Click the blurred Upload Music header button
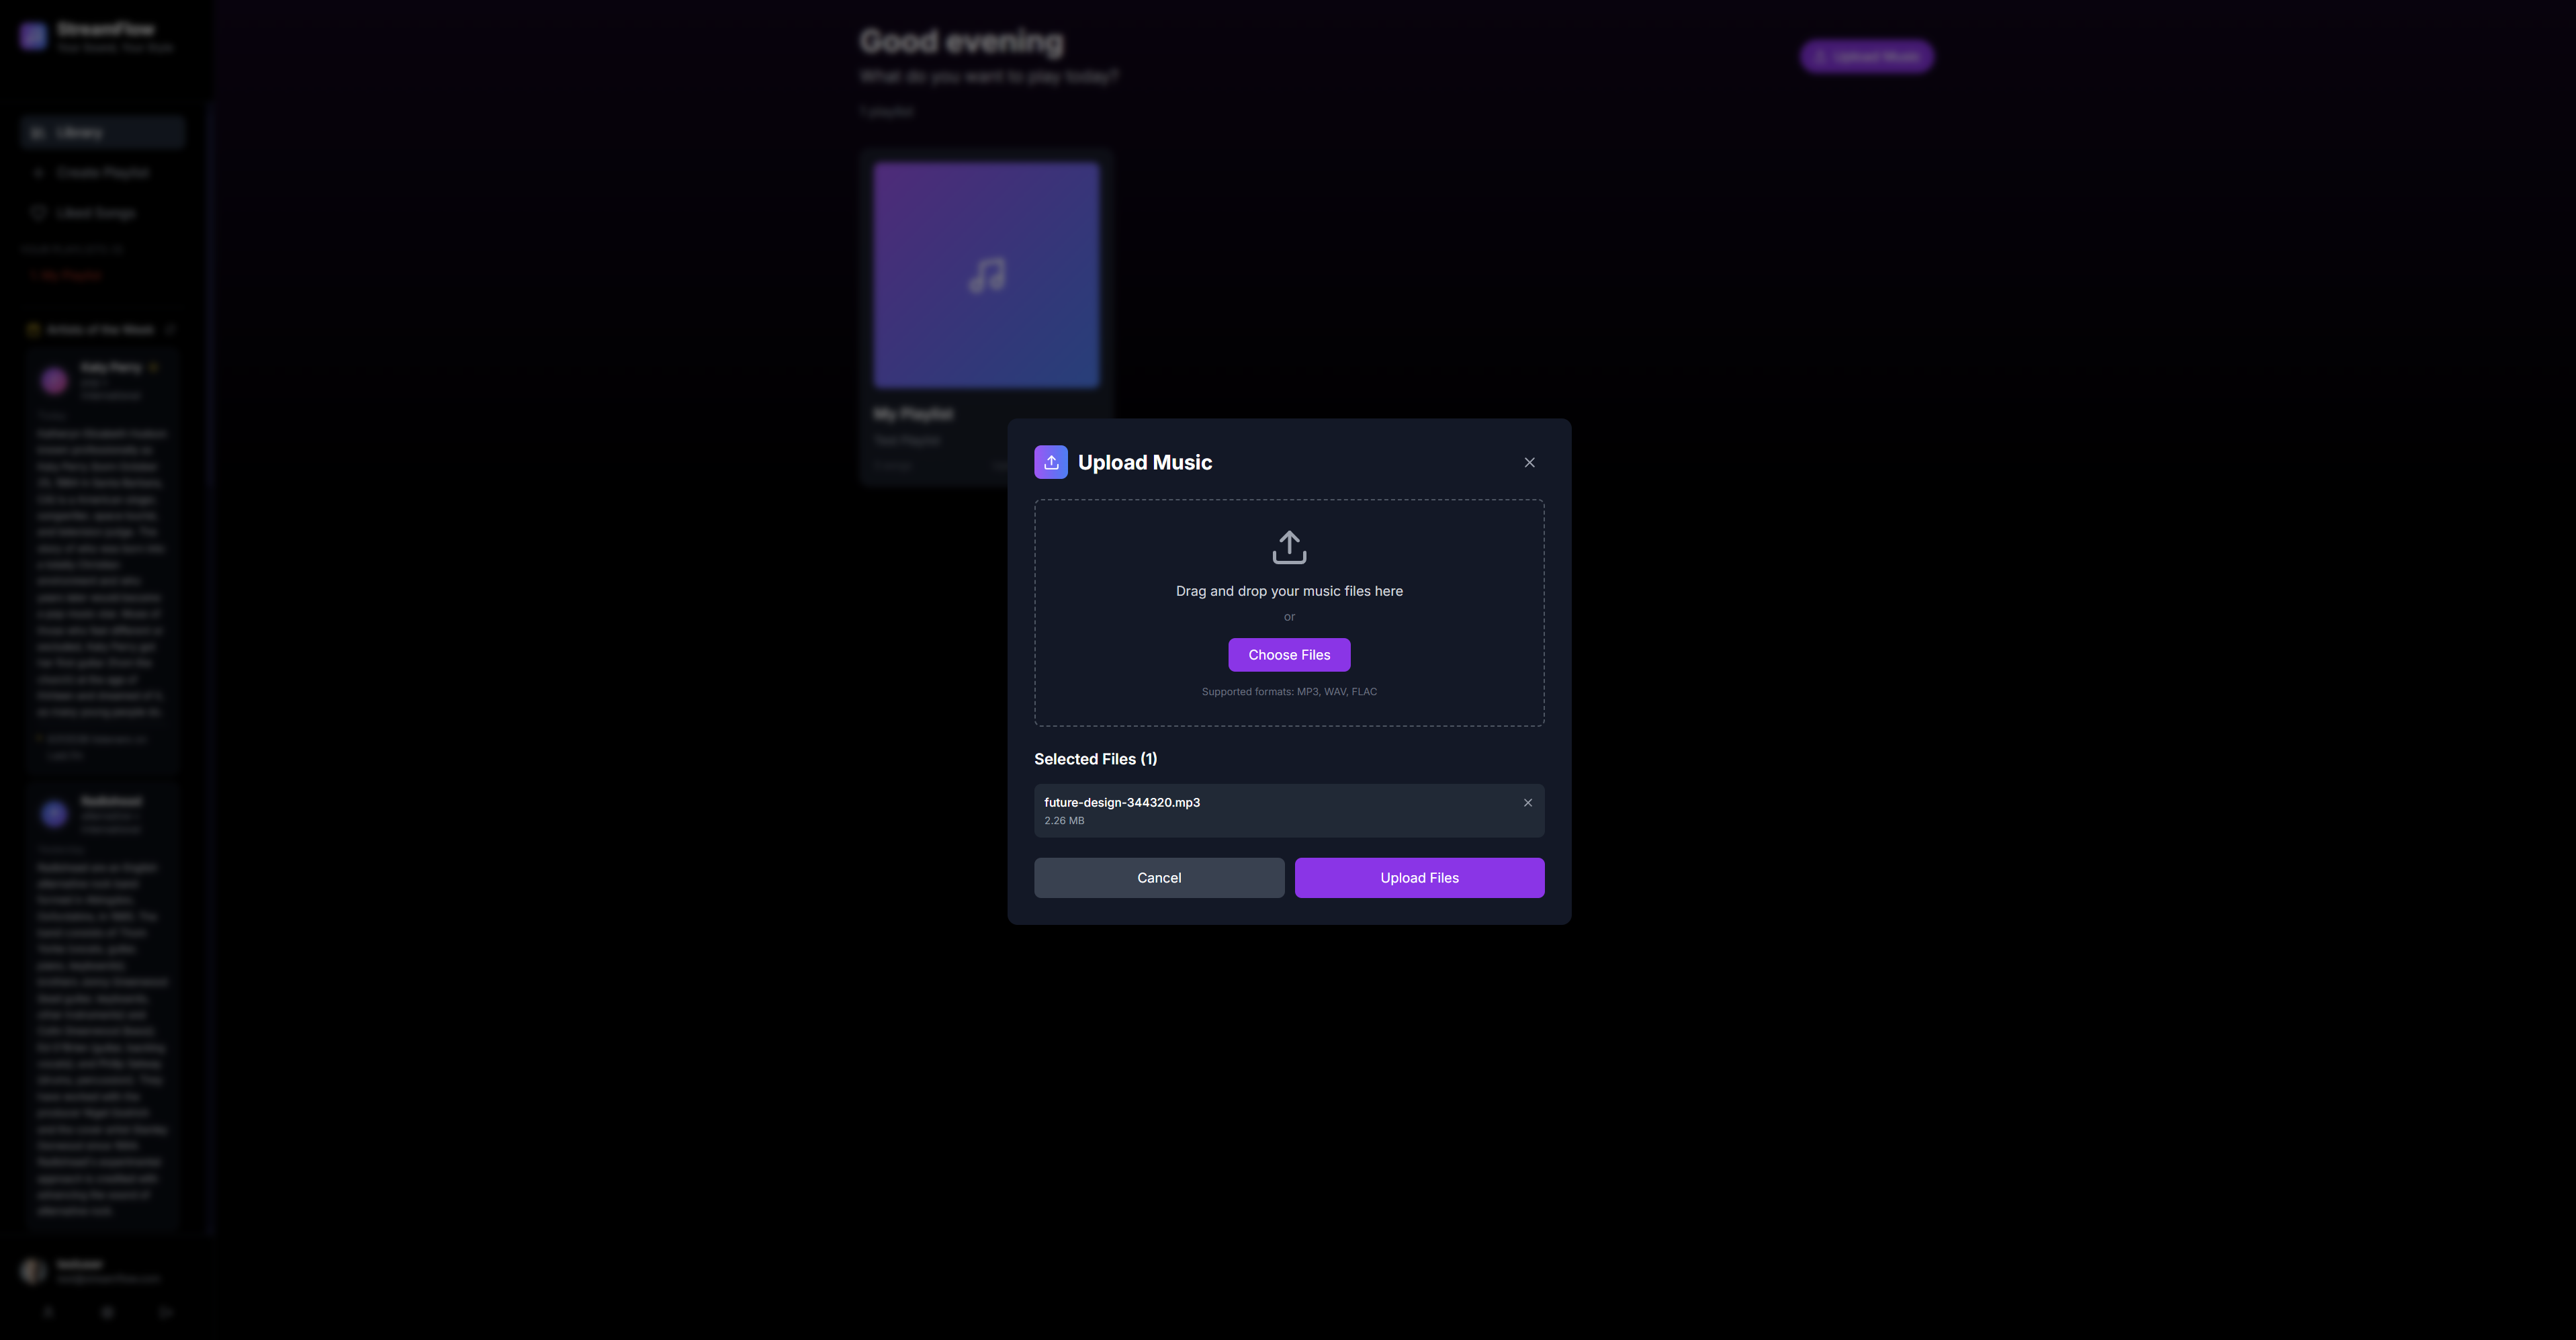 tap(1866, 57)
